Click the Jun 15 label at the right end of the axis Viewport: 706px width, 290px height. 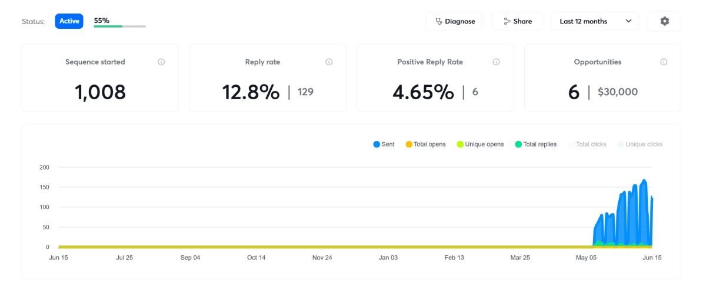click(x=651, y=258)
